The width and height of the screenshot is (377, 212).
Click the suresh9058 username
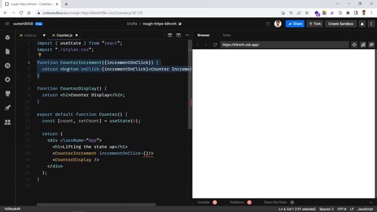[23, 24]
